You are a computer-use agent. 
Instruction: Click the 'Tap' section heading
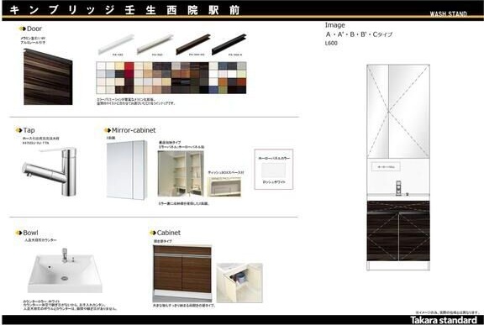pyautogui.click(x=29, y=130)
